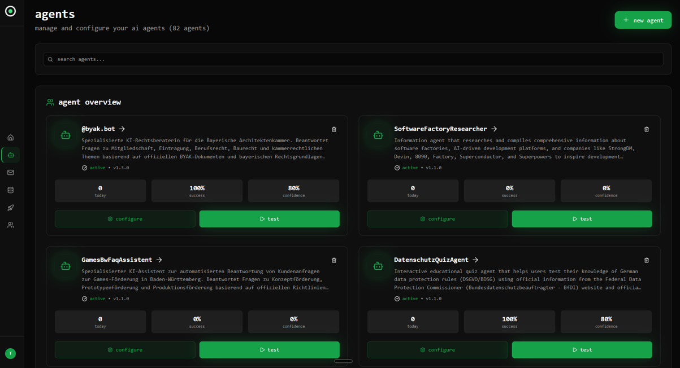The width and height of the screenshot is (680, 368).
Task: Click the agent overview section heading
Action: (x=89, y=102)
